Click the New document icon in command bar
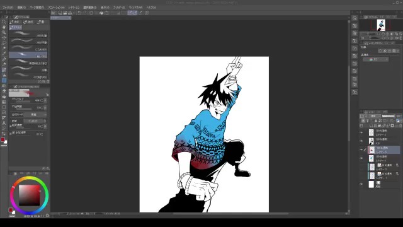 coord(60,13)
